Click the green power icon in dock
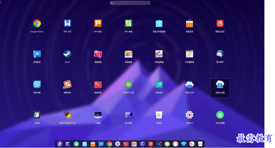This screenshot has height=148, width=275. coord(167,144)
